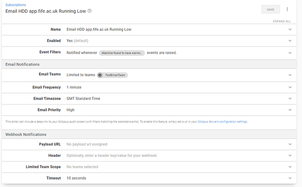Image resolution: width=302 pixels, height=187 pixels.
Task: Open the three-dot overflow menu
Action: (x=287, y=9)
